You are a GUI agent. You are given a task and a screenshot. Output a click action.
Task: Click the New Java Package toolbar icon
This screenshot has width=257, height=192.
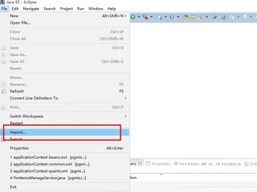tap(160, 17)
